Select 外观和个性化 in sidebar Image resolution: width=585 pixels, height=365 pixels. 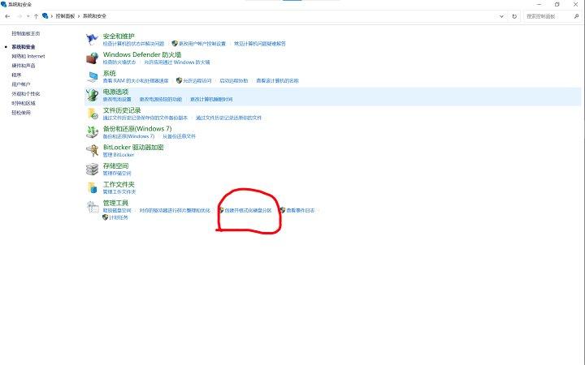click(x=26, y=94)
